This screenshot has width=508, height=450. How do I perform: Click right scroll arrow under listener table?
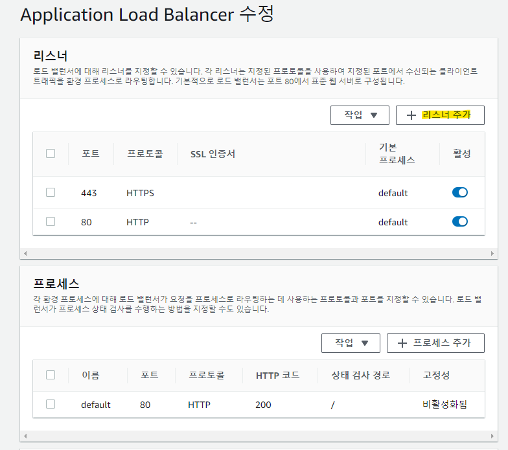tap(492, 253)
